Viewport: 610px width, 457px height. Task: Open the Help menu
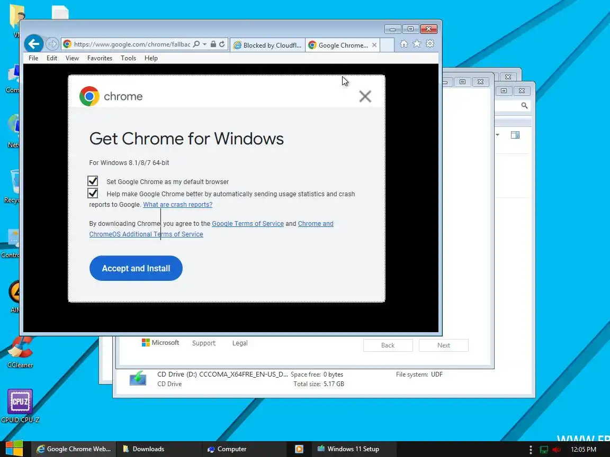tap(151, 58)
